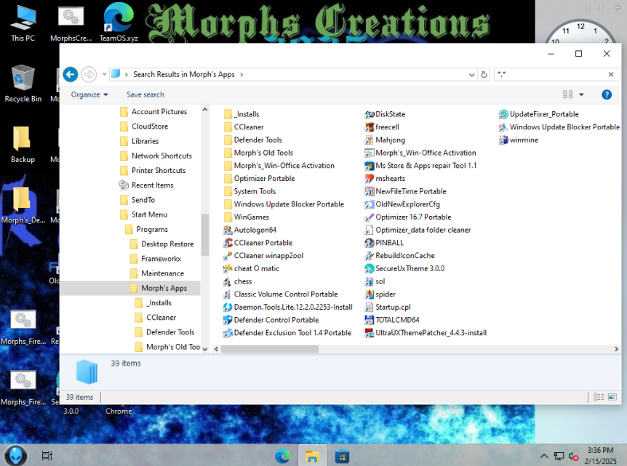Select RebuildIconCache item
Image resolution: width=627 pixels, height=466 pixels.
pyautogui.click(x=399, y=256)
